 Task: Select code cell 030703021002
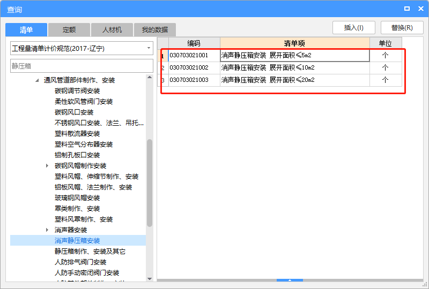[x=194, y=68]
